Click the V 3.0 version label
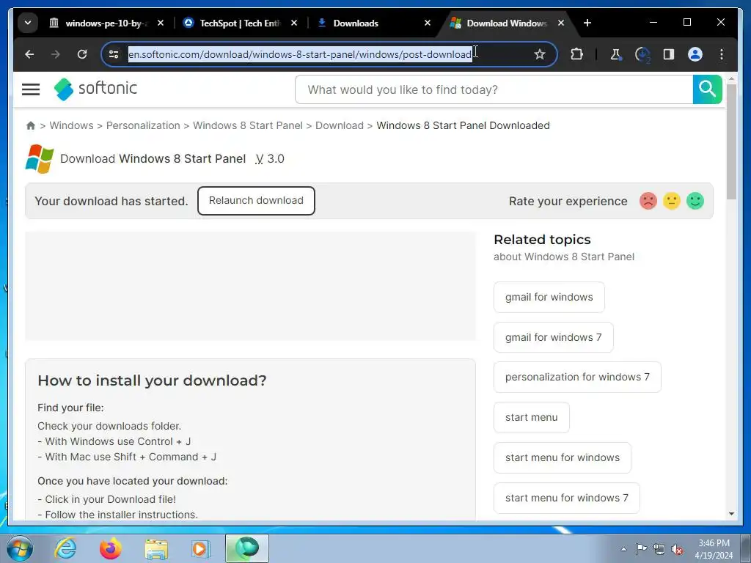 [x=270, y=158]
